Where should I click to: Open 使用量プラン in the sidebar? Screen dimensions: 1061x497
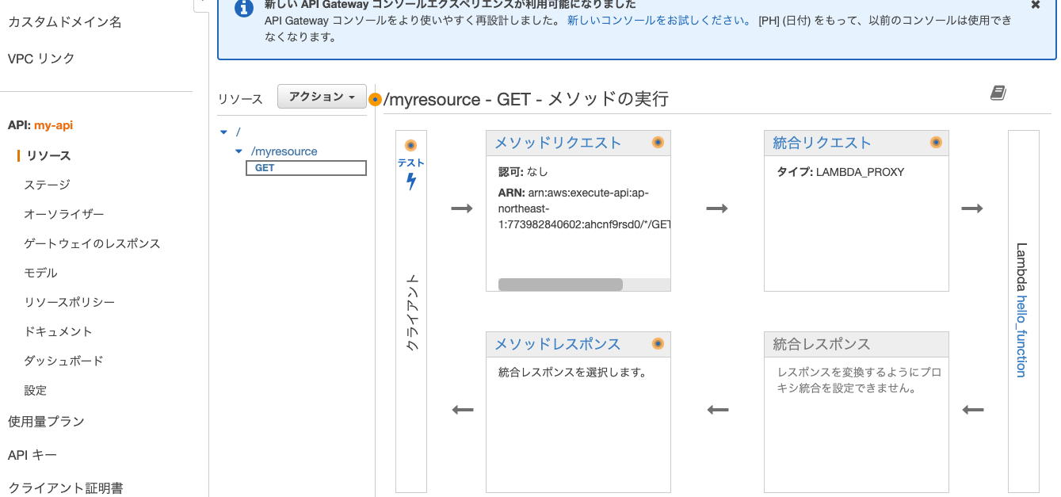[x=46, y=422]
